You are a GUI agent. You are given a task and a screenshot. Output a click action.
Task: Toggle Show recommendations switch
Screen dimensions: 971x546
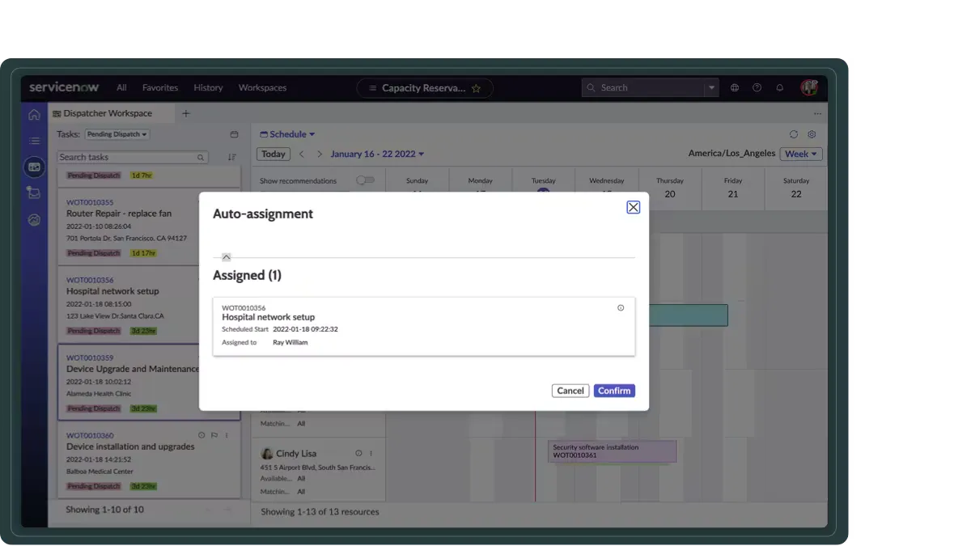tap(365, 180)
